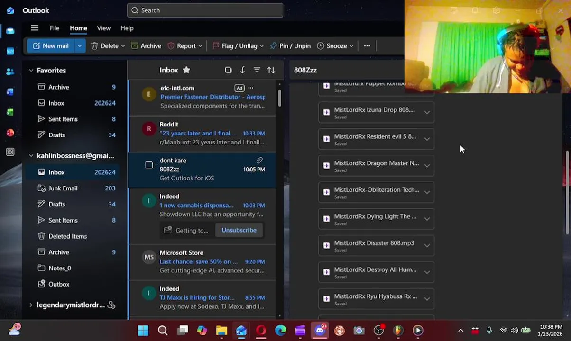571x341 pixels.
Task: Open the Report dropdown arrow
Action: pos(200,46)
